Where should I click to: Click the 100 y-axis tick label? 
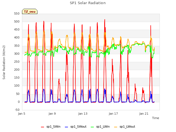pos(17,86)
